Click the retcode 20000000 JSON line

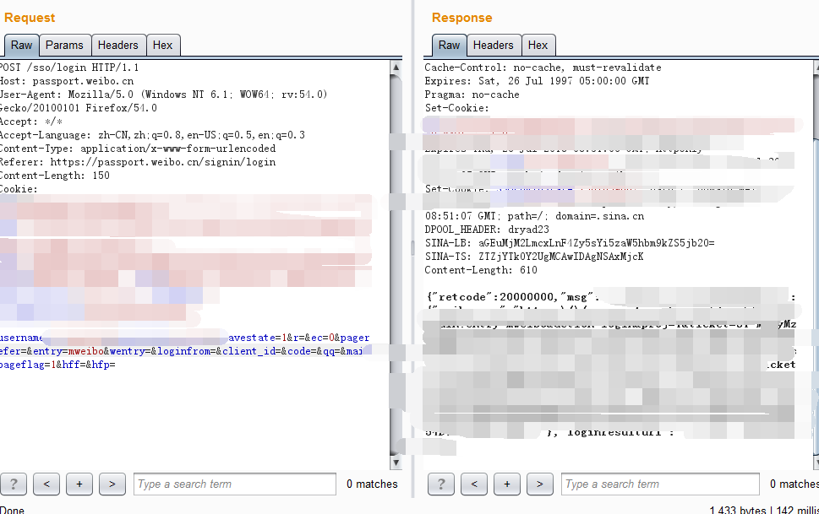[513, 296]
